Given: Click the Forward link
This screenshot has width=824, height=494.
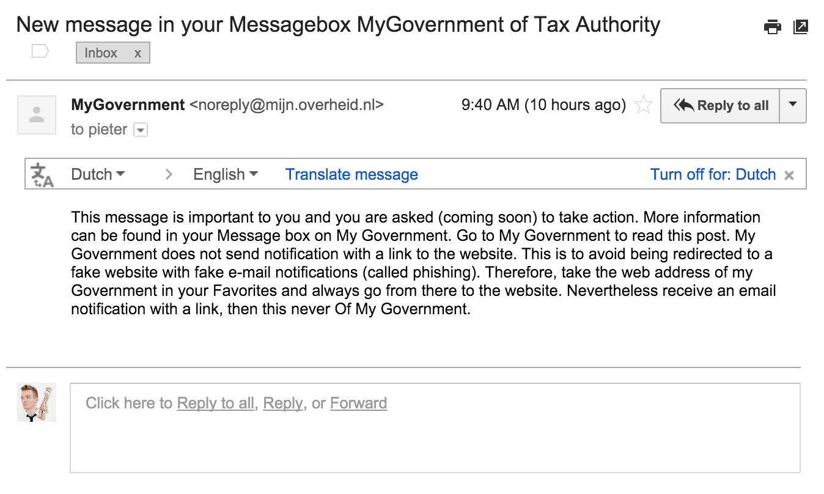Looking at the screenshot, I should click(x=358, y=403).
